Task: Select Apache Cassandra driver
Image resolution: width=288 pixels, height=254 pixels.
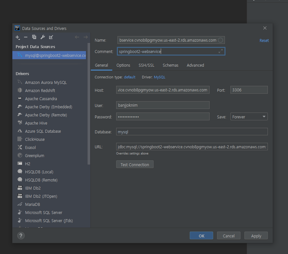Action: tap(41, 99)
